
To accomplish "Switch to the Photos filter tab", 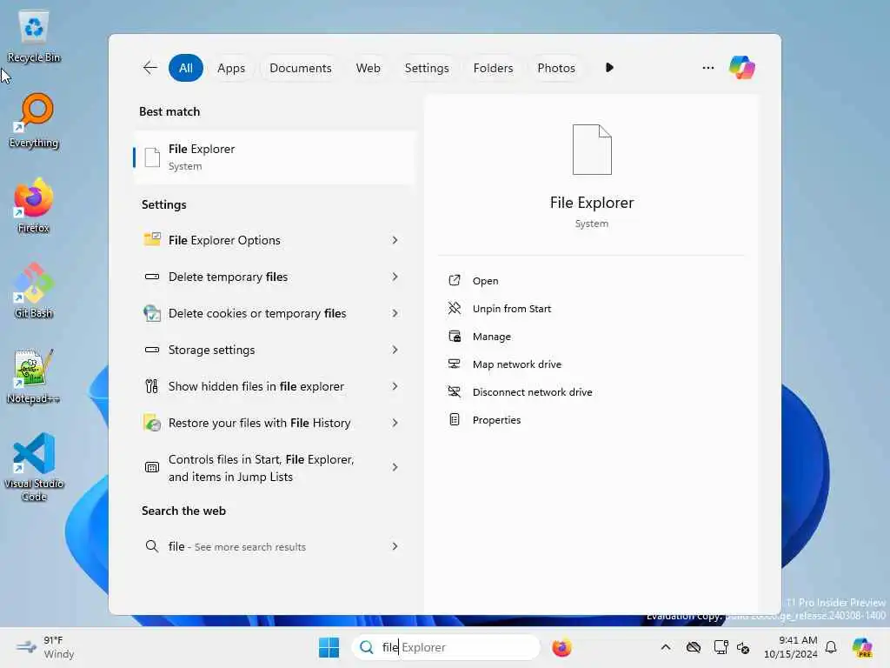I will (x=555, y=68).
